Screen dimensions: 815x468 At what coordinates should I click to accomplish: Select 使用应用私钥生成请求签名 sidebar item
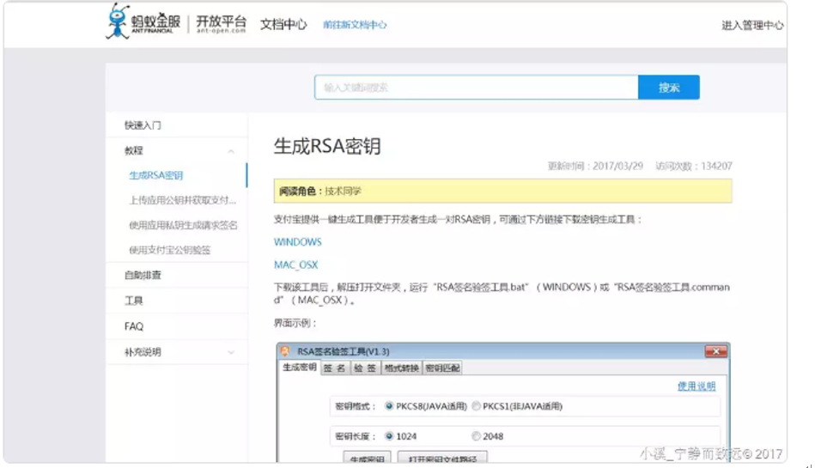click(183, 225)
